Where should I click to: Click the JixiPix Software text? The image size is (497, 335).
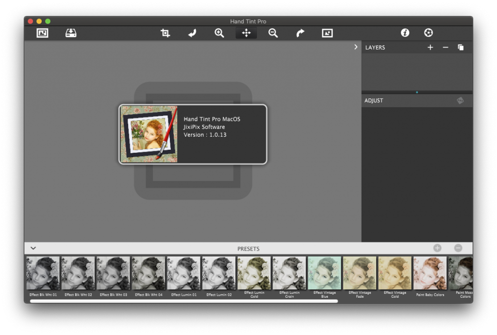[204, 127]
